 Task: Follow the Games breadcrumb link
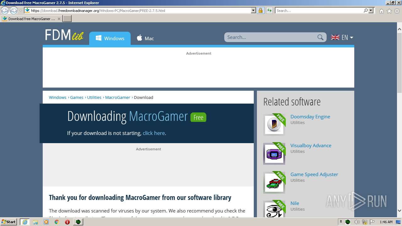pos(77,97)
